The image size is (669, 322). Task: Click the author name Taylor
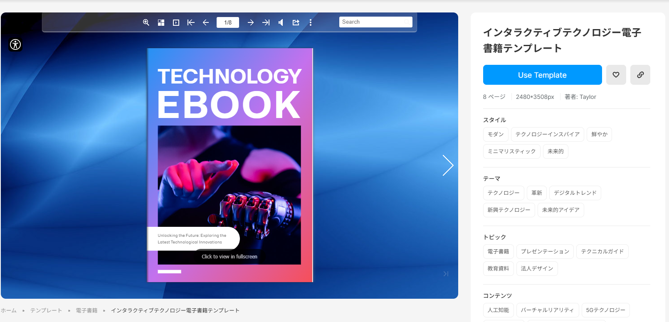[588, 97]
